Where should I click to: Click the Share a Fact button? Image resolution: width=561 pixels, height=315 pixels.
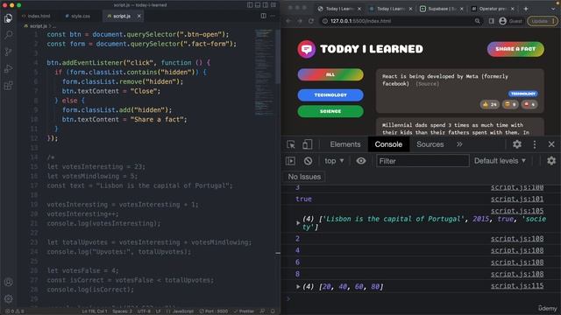click(x=515, y=49)
